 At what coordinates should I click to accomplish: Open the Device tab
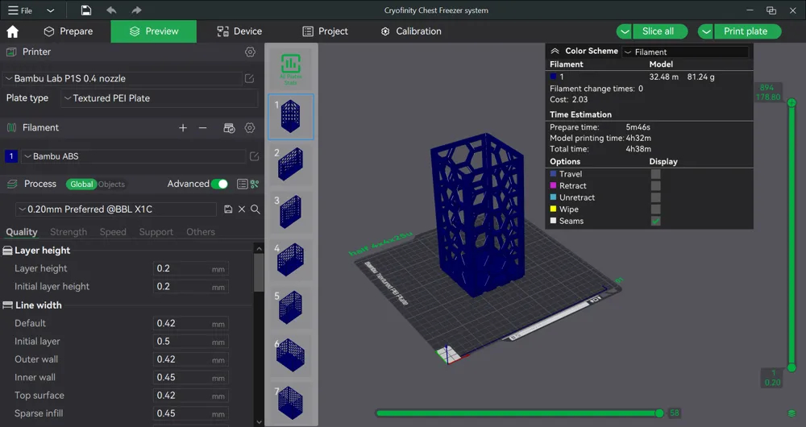(x=239, y=31)
